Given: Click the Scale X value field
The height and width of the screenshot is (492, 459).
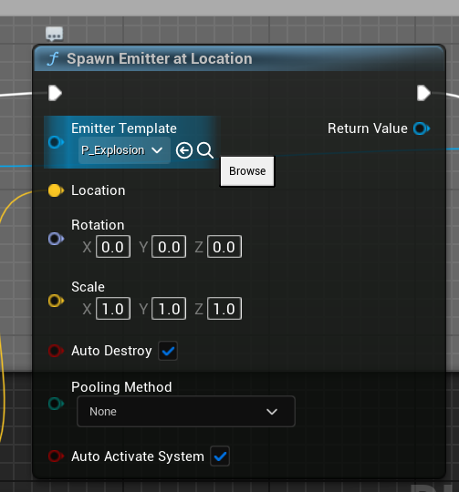Looking at the screenshot, I should (x=113, y=309).
